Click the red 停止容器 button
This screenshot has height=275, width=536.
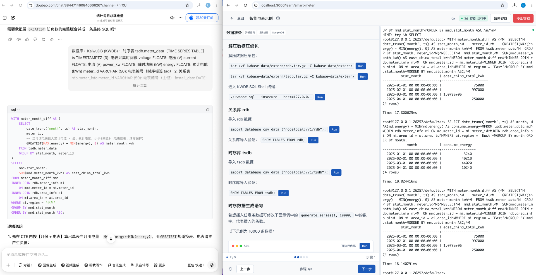click(x=523, y=18)
